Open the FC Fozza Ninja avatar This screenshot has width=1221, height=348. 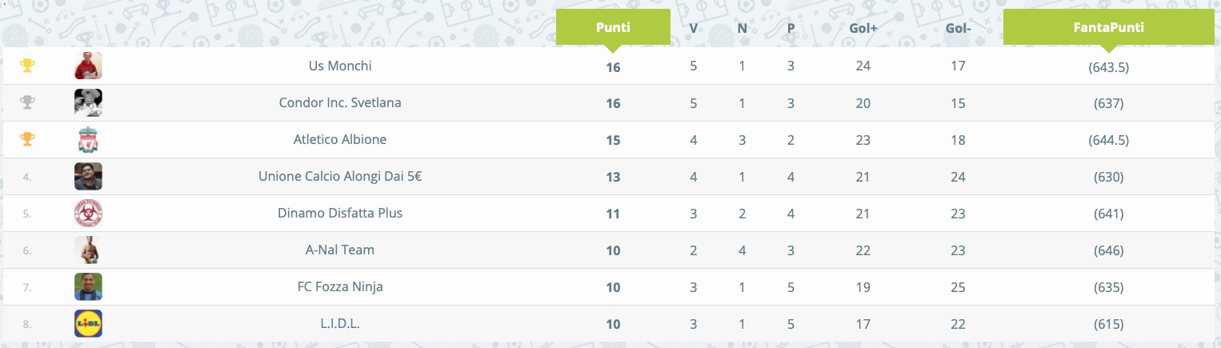coord(88,286)
